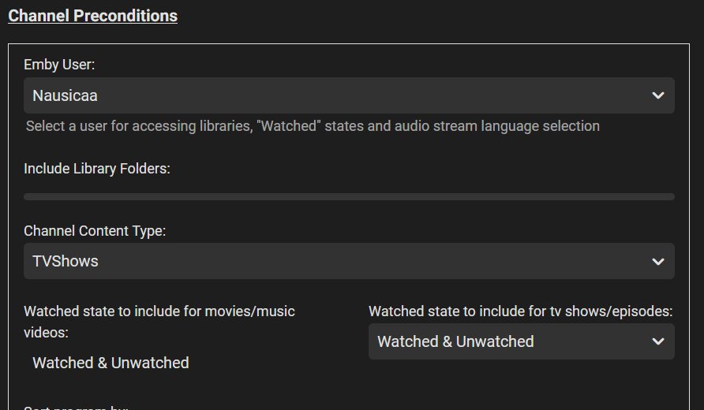Click the tv shows Watched & Unwatched value
Screen dimensions: 704x410
tap(455, 341)
